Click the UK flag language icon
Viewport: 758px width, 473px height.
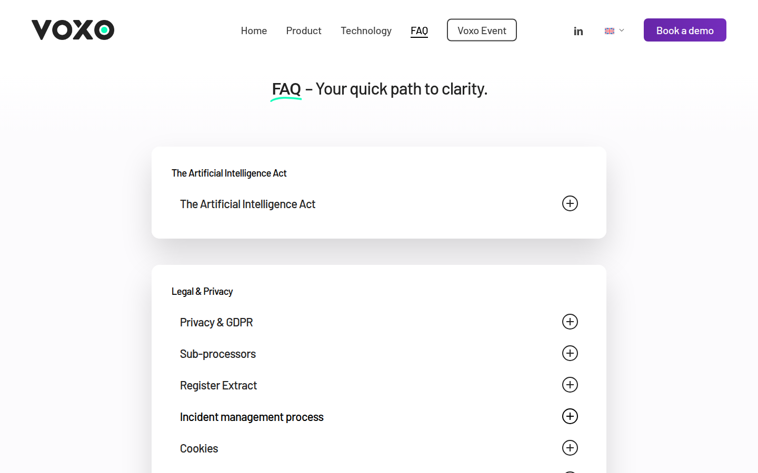point(610,31)
